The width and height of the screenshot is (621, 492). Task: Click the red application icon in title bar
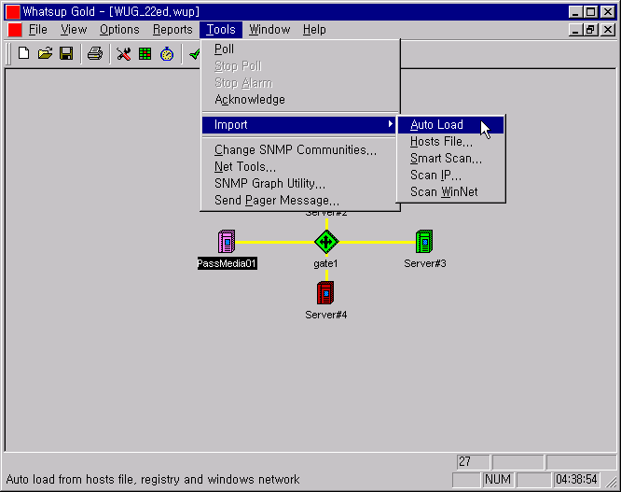[x=13, y=12]
